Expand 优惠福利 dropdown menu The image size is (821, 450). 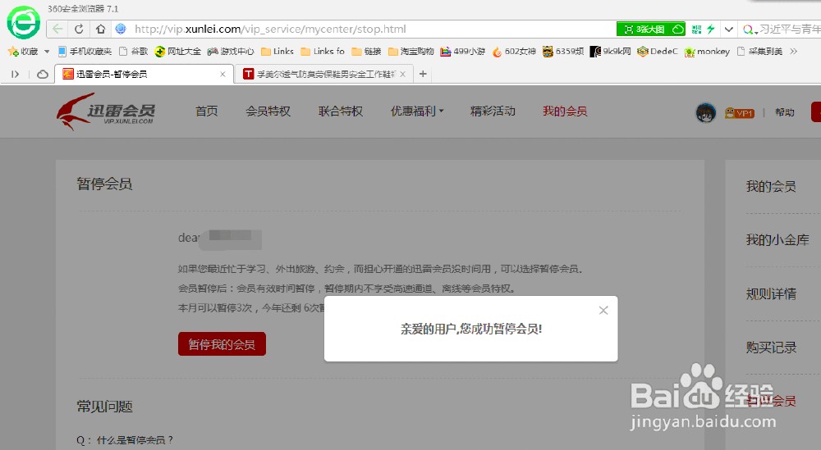click(417, 111)
